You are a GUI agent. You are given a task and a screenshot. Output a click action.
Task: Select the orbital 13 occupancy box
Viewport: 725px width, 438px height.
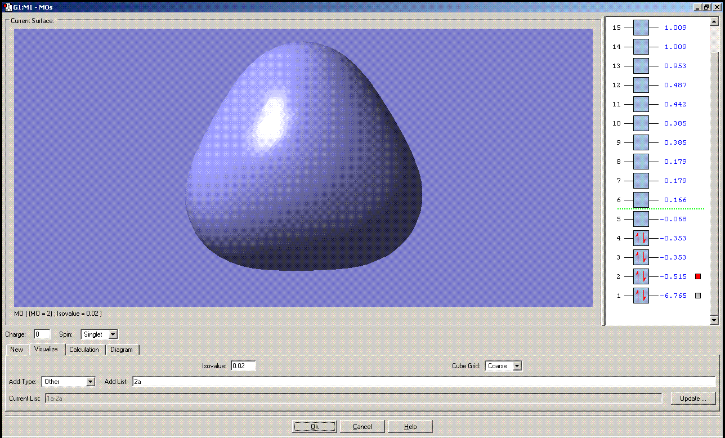[641, 66]
